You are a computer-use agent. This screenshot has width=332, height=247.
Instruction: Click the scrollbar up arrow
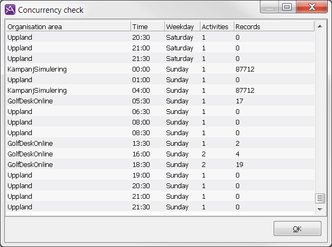pos(320,27)
